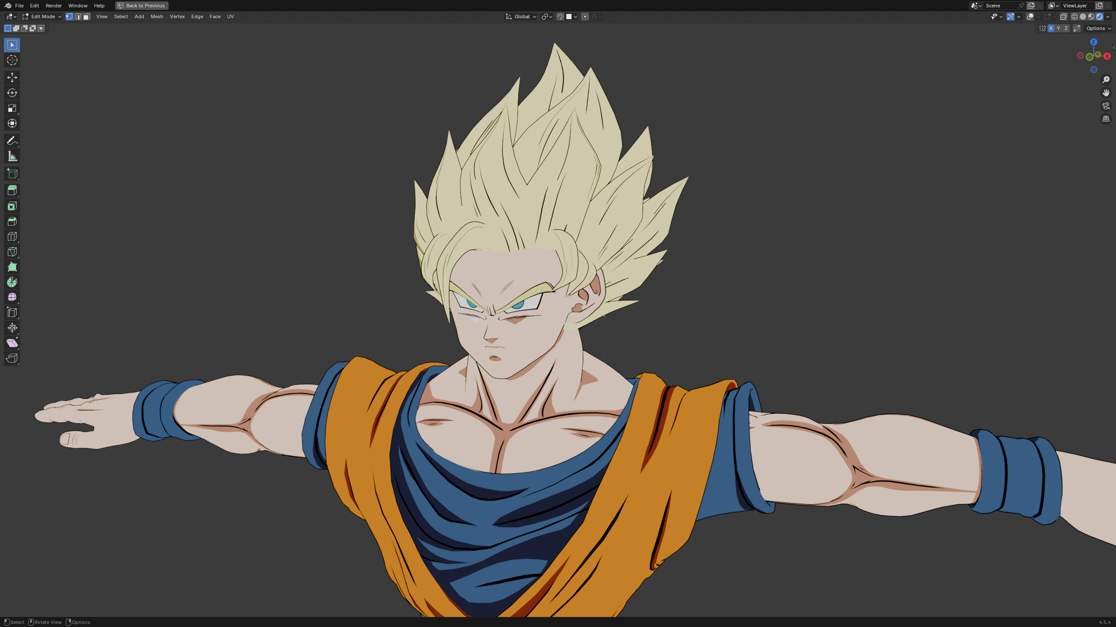The image size is (1116, 627).
Task: Choose the Bevel tool
Action: click(12, 221)
